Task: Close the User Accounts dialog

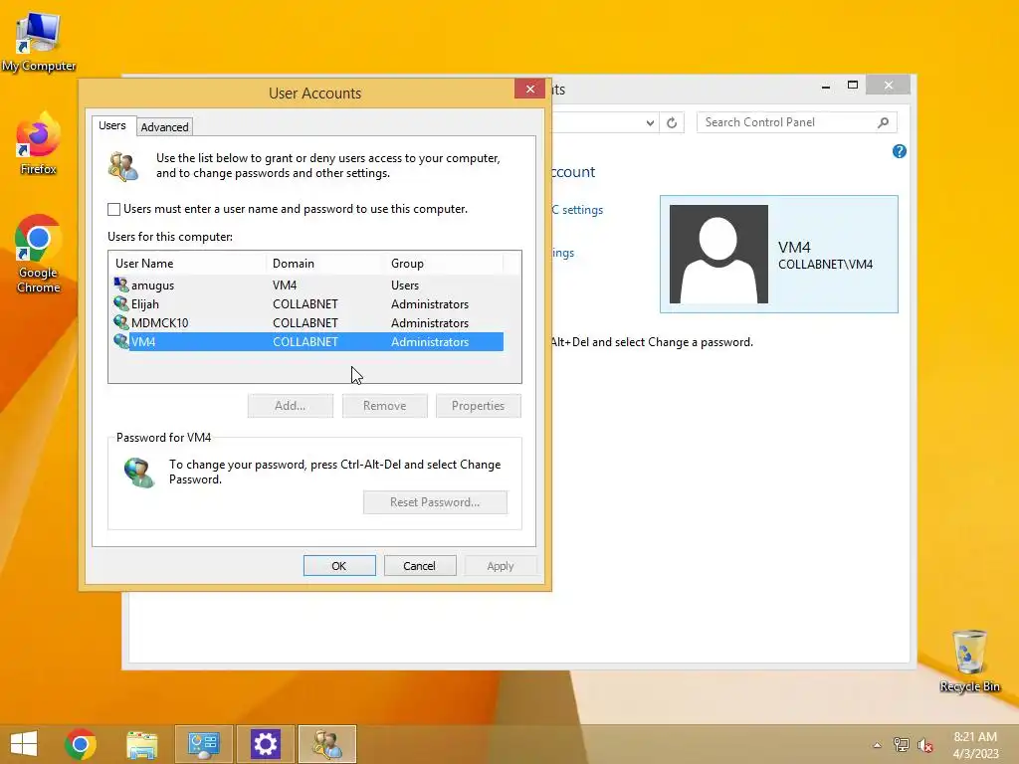Action: [x=529, y=89]
